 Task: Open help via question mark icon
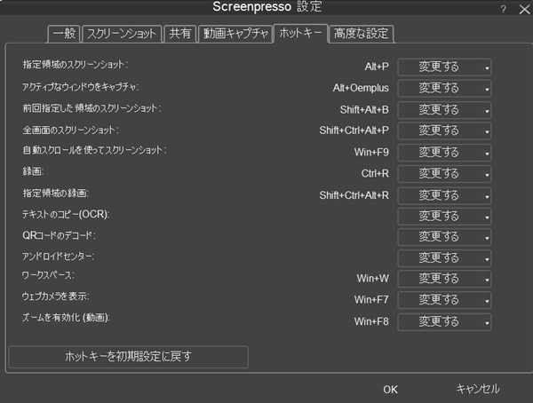point(504,9)
